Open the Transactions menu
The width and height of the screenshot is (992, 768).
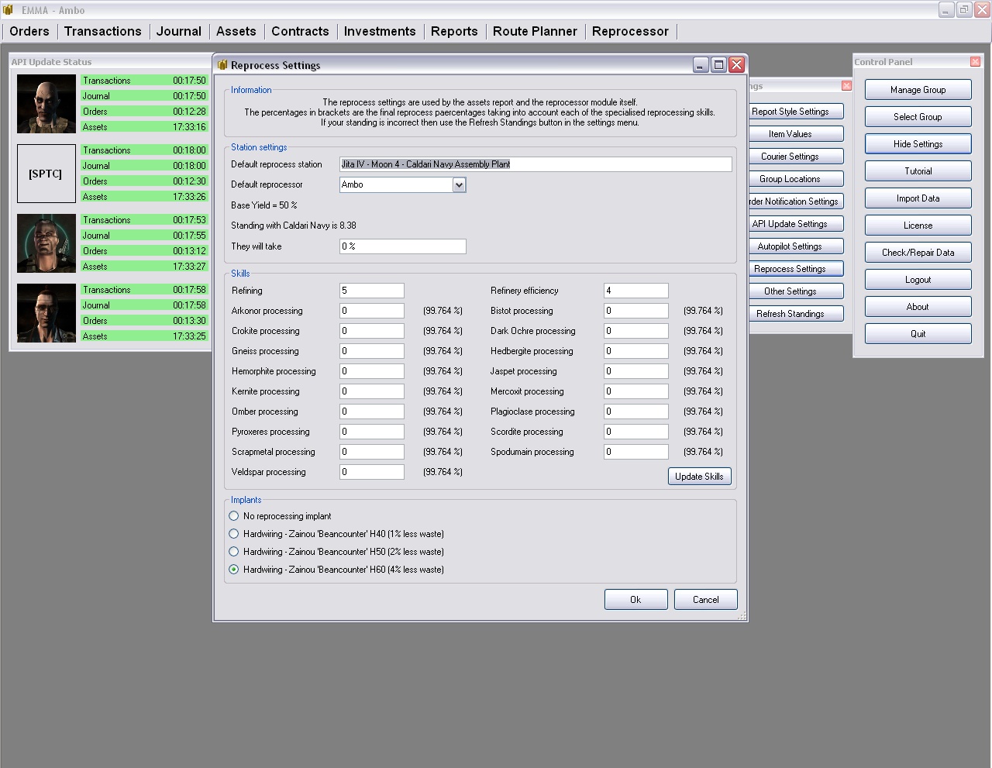pos(103,31)
